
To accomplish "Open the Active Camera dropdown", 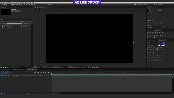I will click(x=76, y=67).
